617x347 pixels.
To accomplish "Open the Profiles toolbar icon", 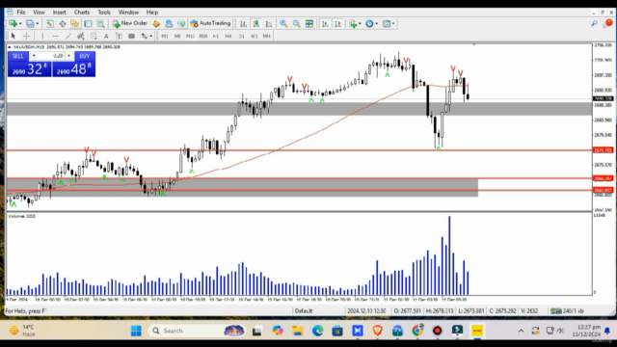I will point(30,23).
